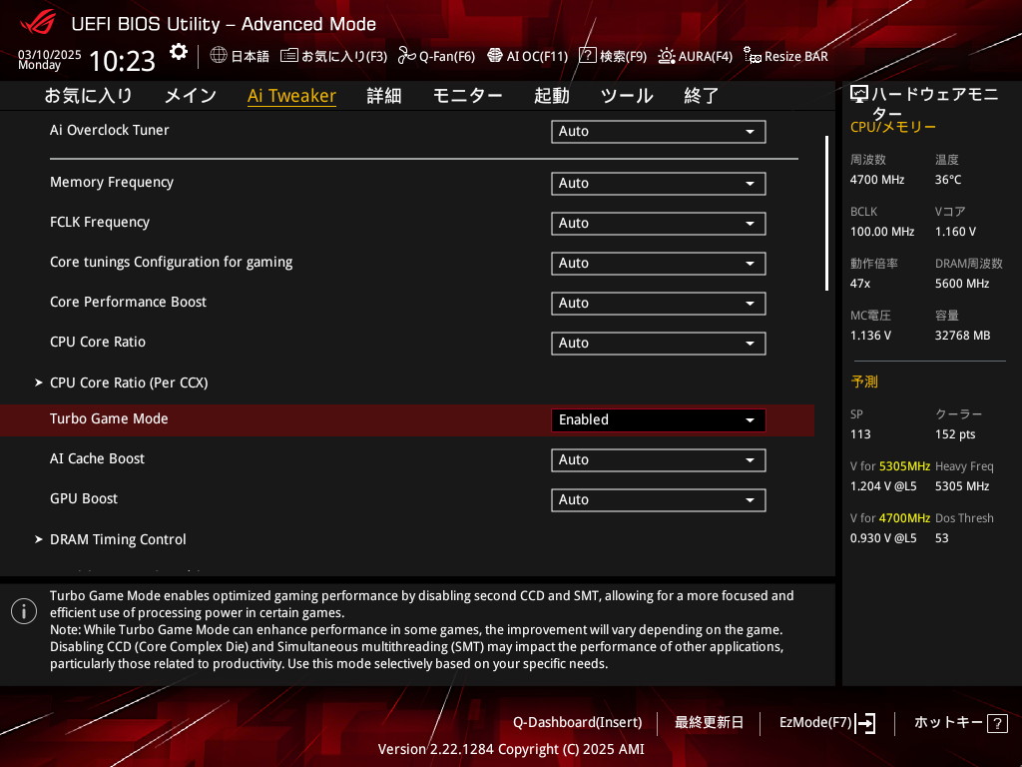Open Core Performance Boost dropdown

click(659, 303)
